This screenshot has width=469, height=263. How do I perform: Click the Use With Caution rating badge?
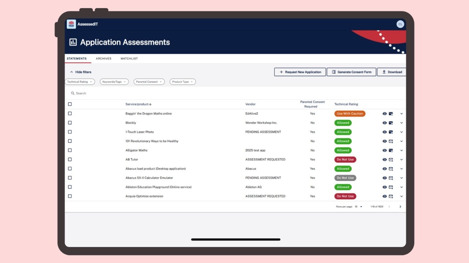pyautogui.click(x=350, y=114)
